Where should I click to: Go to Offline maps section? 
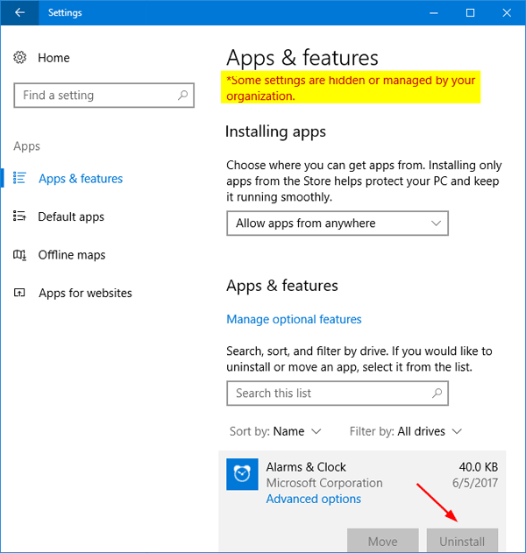tap(72, 255)
